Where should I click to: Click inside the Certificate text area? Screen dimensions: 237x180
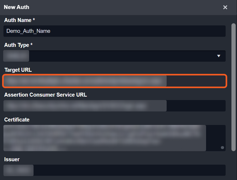(114, 138)
